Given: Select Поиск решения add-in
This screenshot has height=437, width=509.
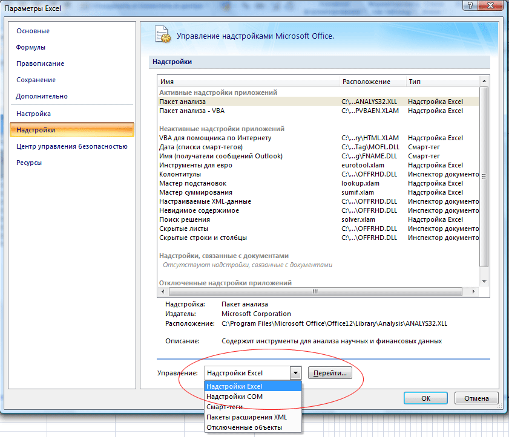Looking at the screenshot, I should click(318, 219).
